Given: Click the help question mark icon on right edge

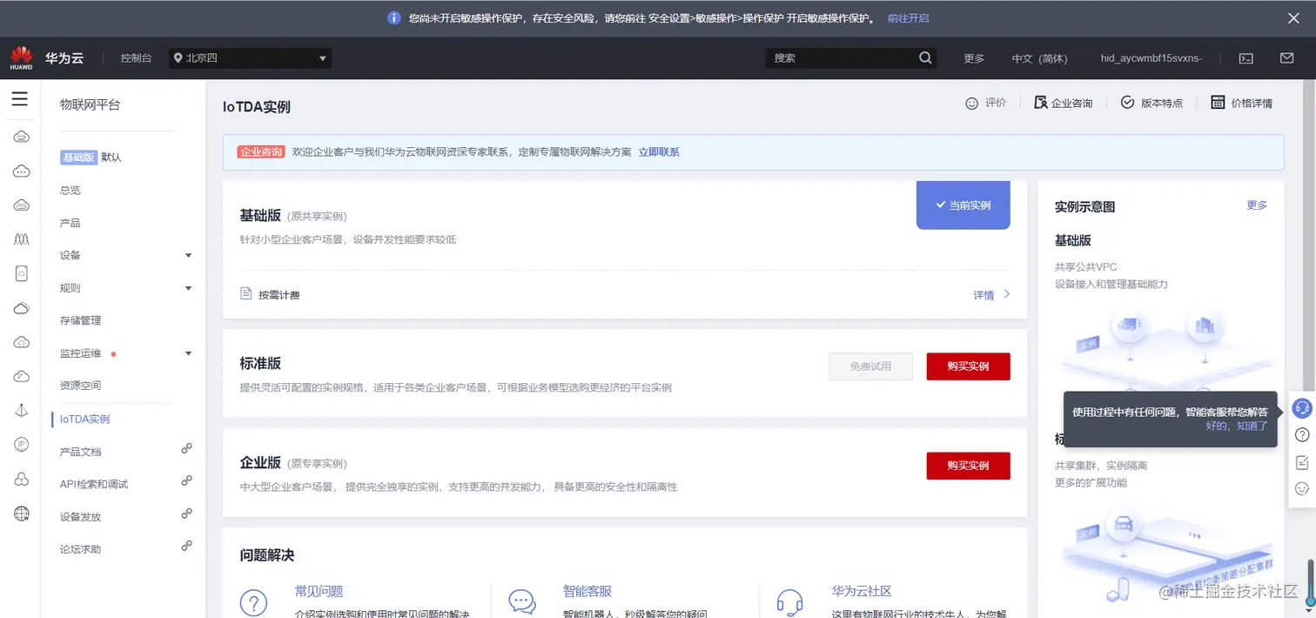Looking at the screenshot, I should point(1302,434).
